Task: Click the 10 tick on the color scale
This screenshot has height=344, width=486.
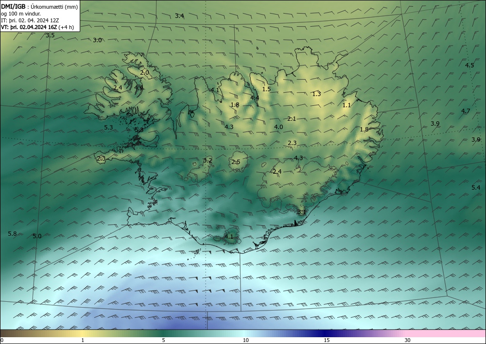Action: 245,341
